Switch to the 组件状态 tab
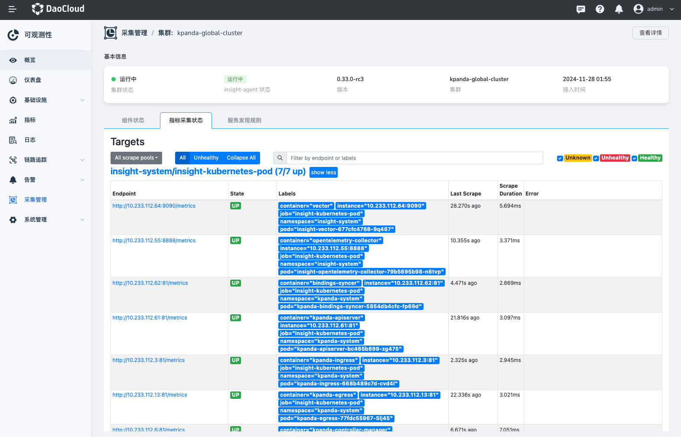Viewport: 681px width, 437px height. pos(133,121)
